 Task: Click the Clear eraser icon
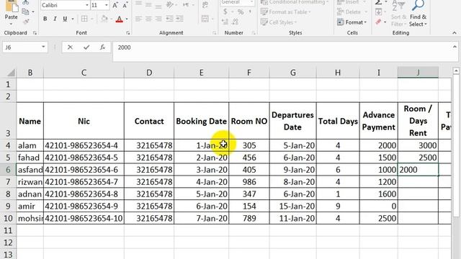tap(379, 22)
